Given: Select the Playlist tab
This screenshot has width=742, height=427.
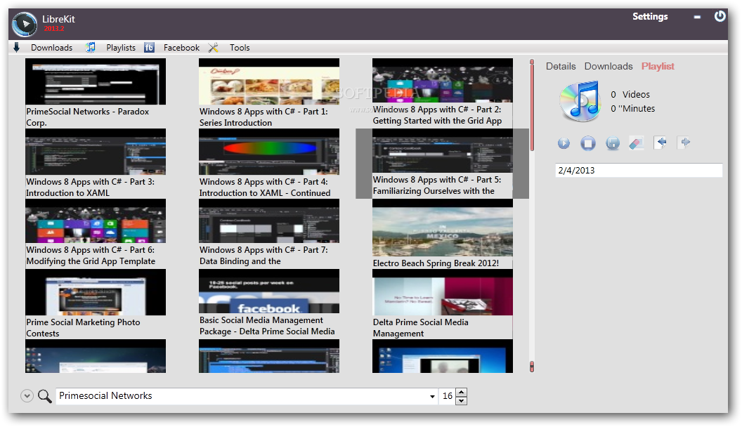Looking at the screenshot, I should [657, 66].
